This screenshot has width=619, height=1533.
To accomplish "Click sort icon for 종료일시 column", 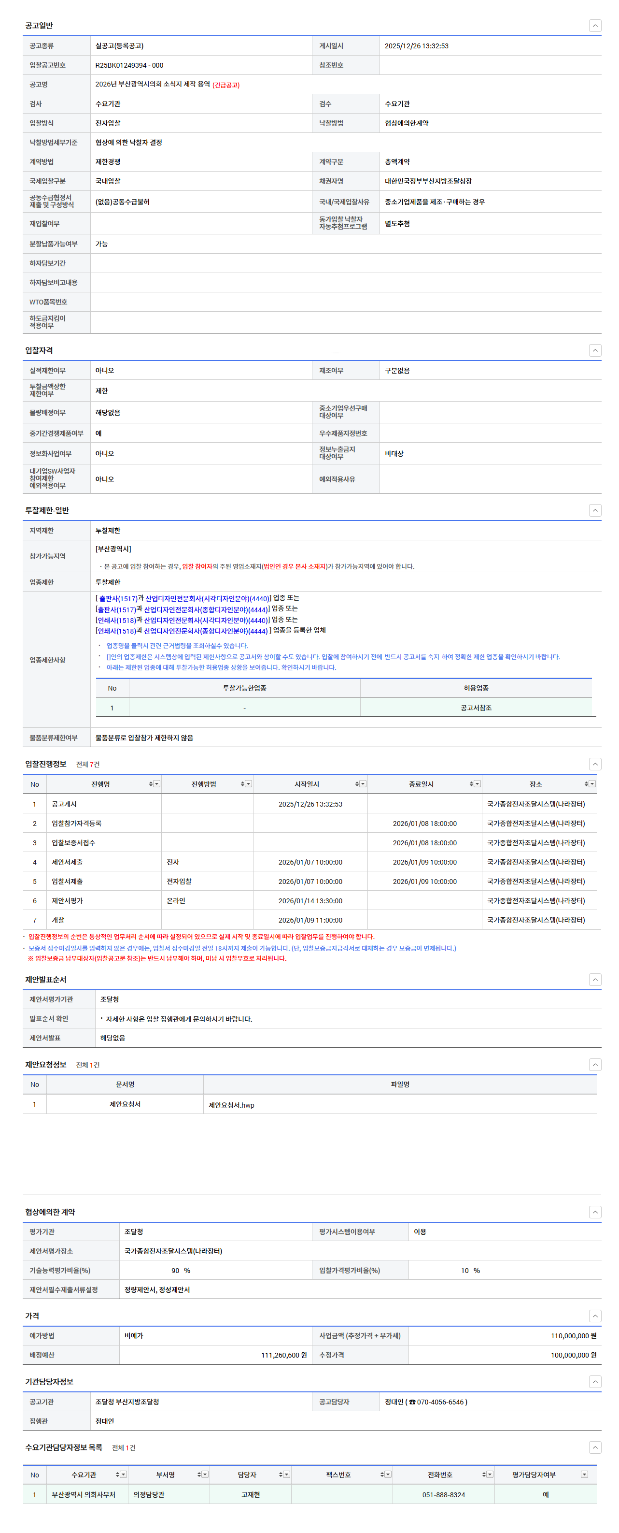I will tap(471, 784).
